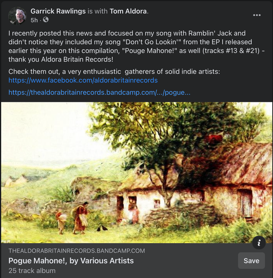
Task: Open the Pogue Mahone!, by Various Artists title
Action: 71,261
